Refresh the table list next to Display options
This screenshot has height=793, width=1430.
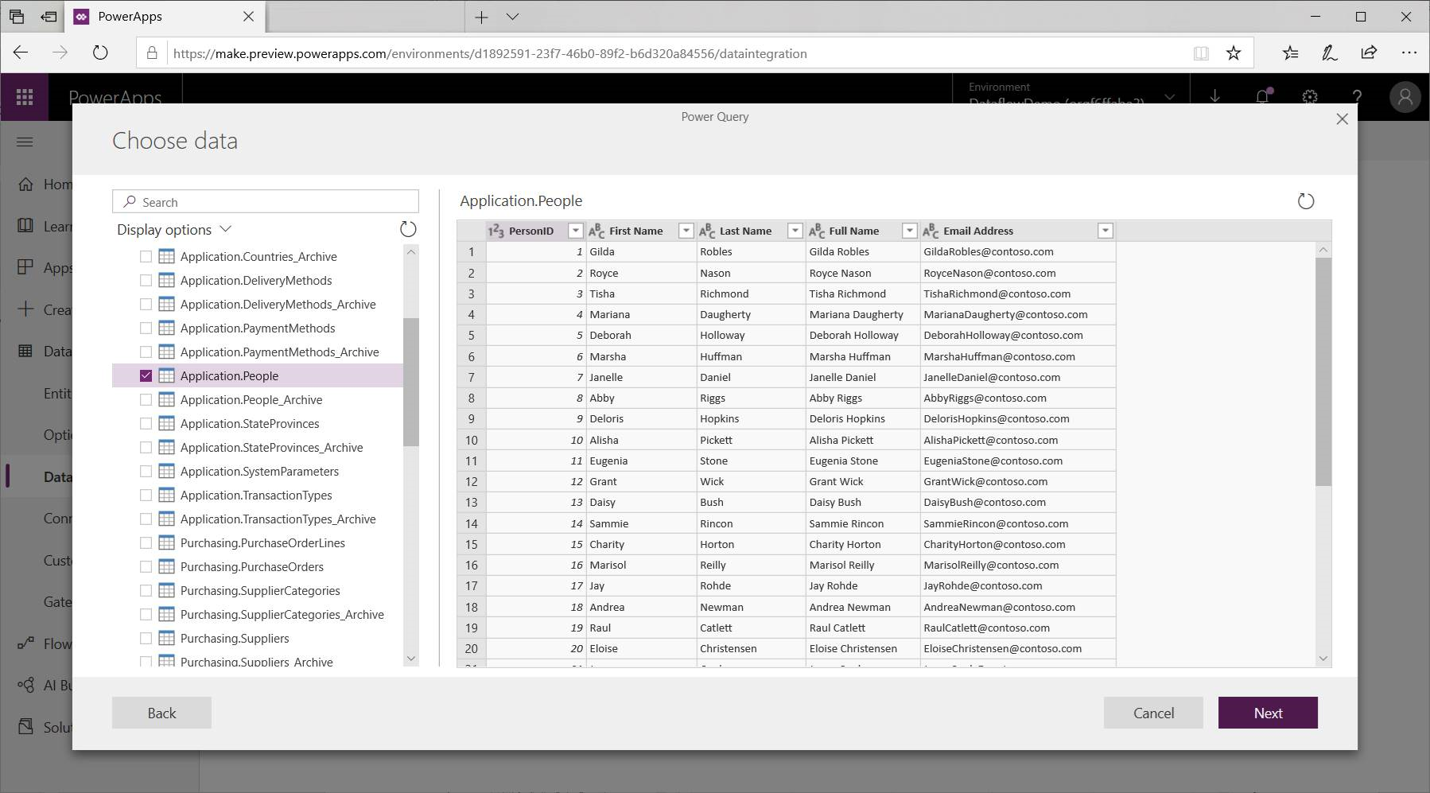click(408, 229)
